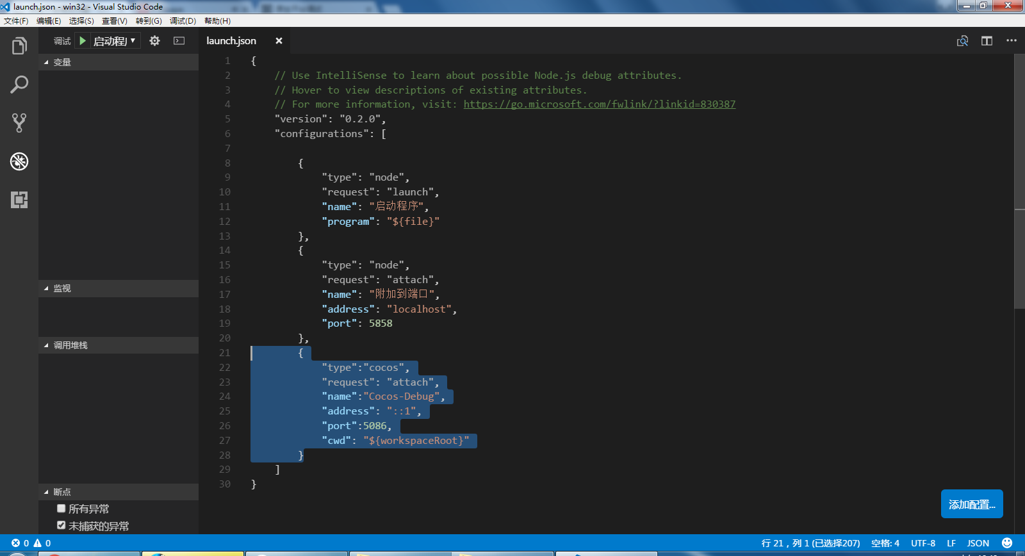Click the 5086 port value

(x=375, y=426)
